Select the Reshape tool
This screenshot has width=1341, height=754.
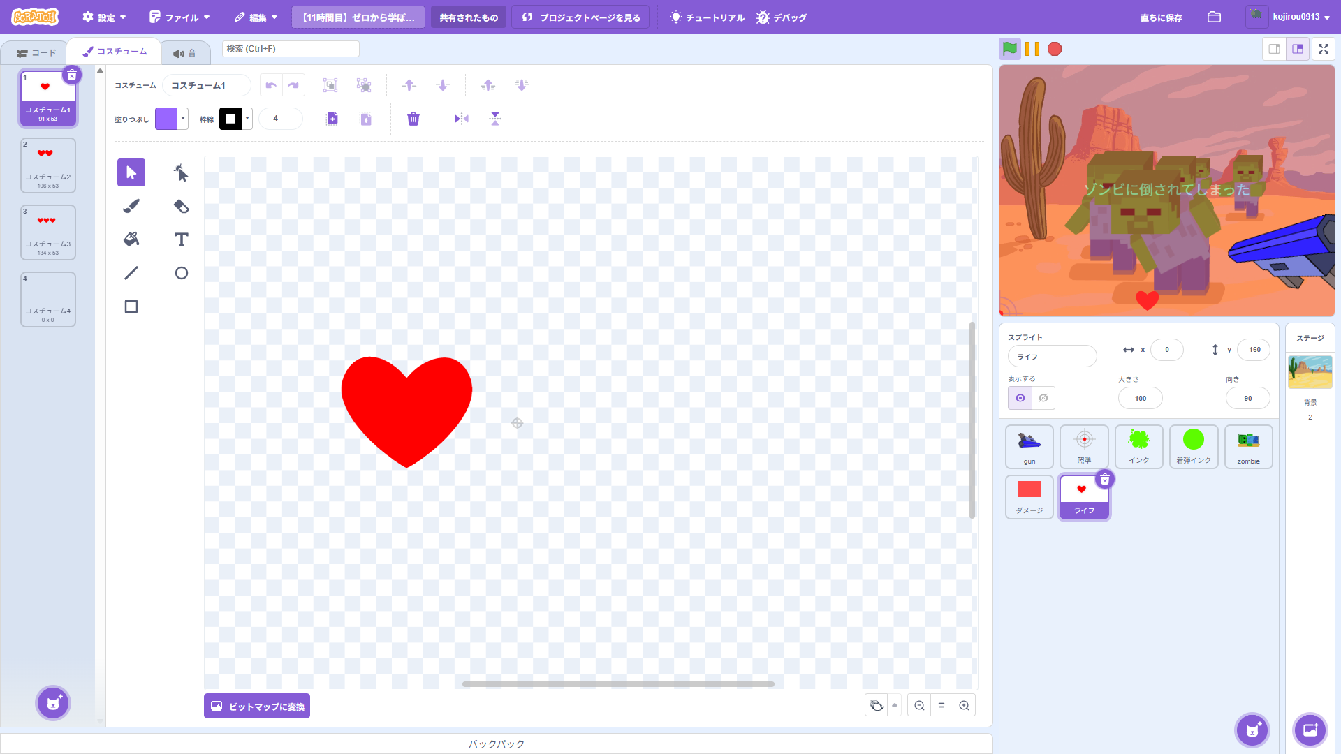181,172
